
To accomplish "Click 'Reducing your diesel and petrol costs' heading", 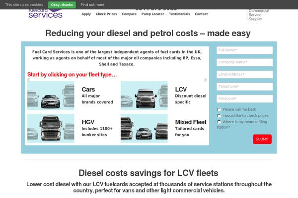I will (x=148, y=33).
